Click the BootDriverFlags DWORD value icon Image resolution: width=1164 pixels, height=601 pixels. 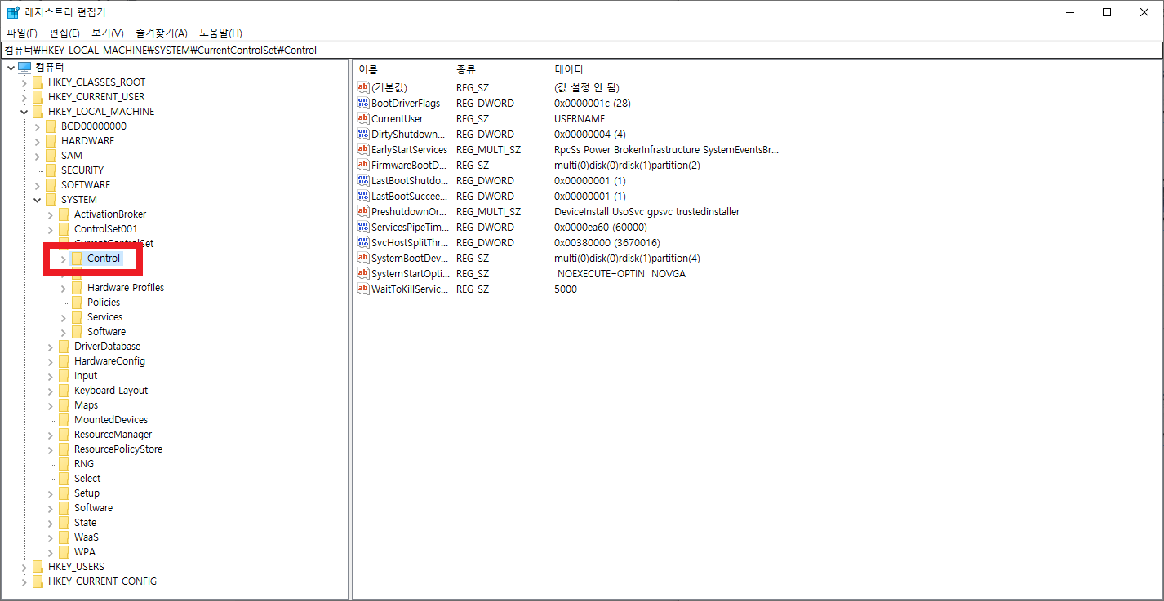pos(363,104)
